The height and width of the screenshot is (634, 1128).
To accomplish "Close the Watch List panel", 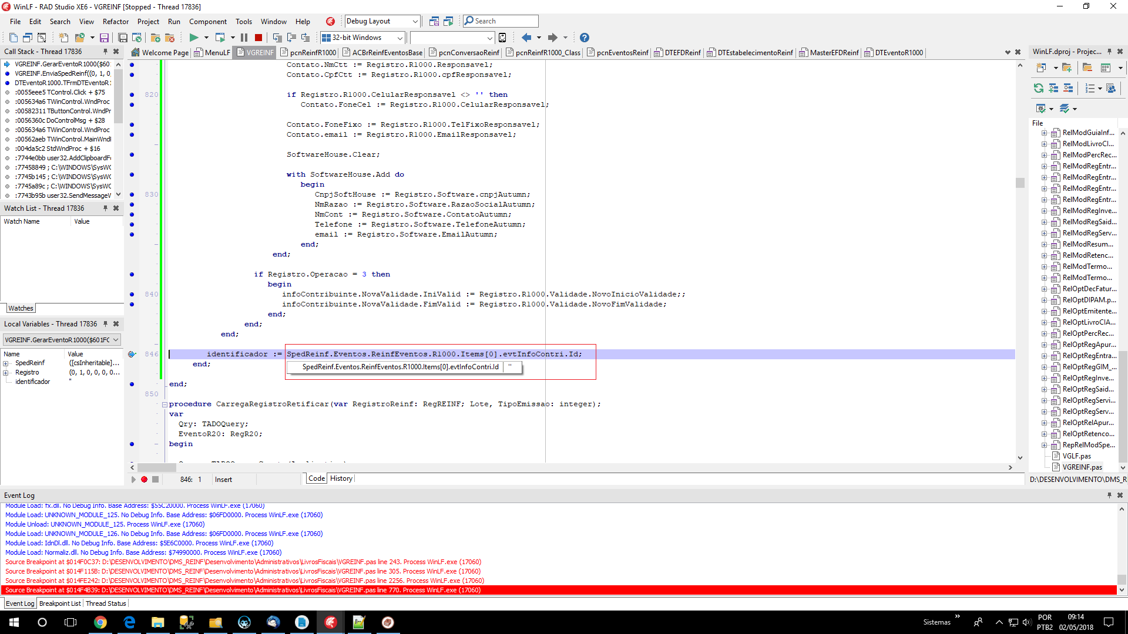I will coord(116,208).
